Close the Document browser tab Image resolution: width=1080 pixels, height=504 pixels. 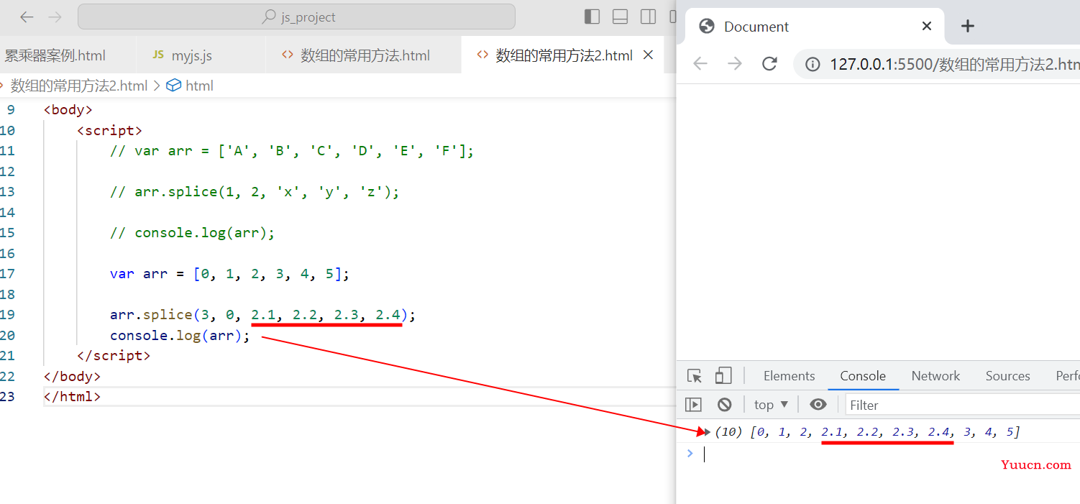click(x=927, y=26)
